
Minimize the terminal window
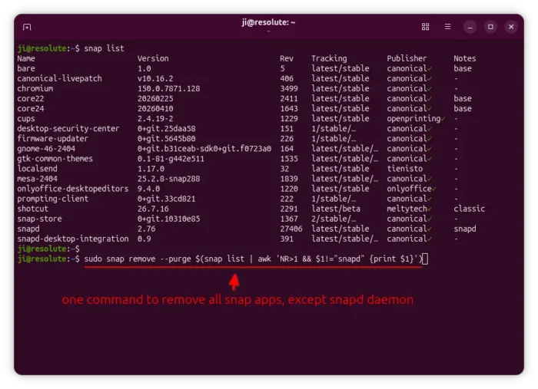(470, 27)
